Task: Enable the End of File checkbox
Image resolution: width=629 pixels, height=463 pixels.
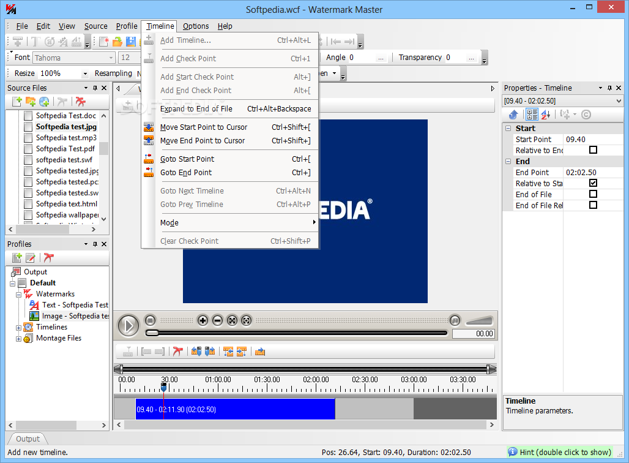Action: click(x=594, y=194)
